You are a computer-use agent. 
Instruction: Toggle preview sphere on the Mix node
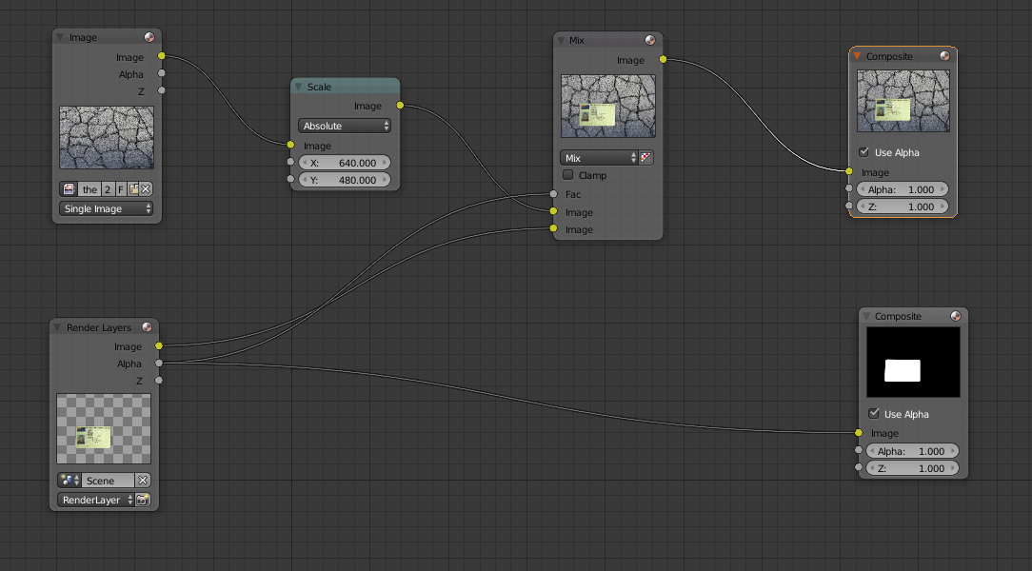[650, 40]
